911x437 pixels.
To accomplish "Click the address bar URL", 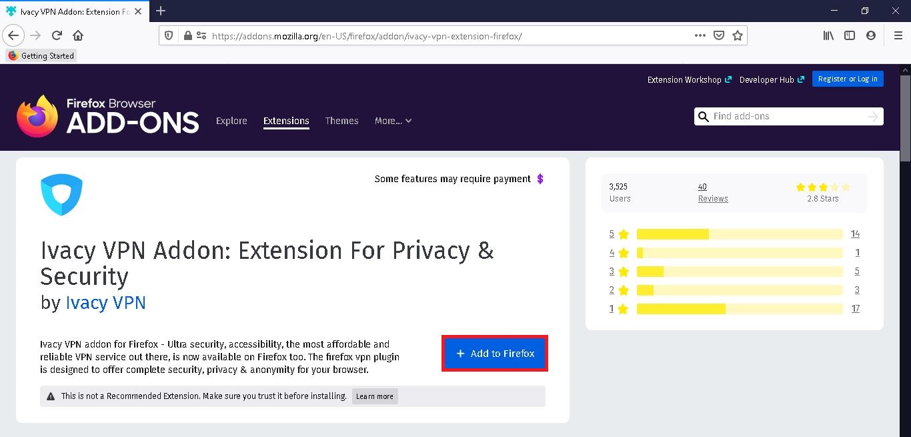I will [x=367, y=36].
